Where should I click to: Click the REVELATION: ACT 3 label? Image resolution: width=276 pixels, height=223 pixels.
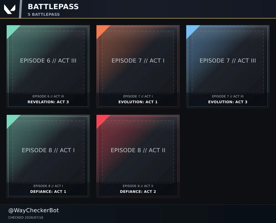pos(48,102)
